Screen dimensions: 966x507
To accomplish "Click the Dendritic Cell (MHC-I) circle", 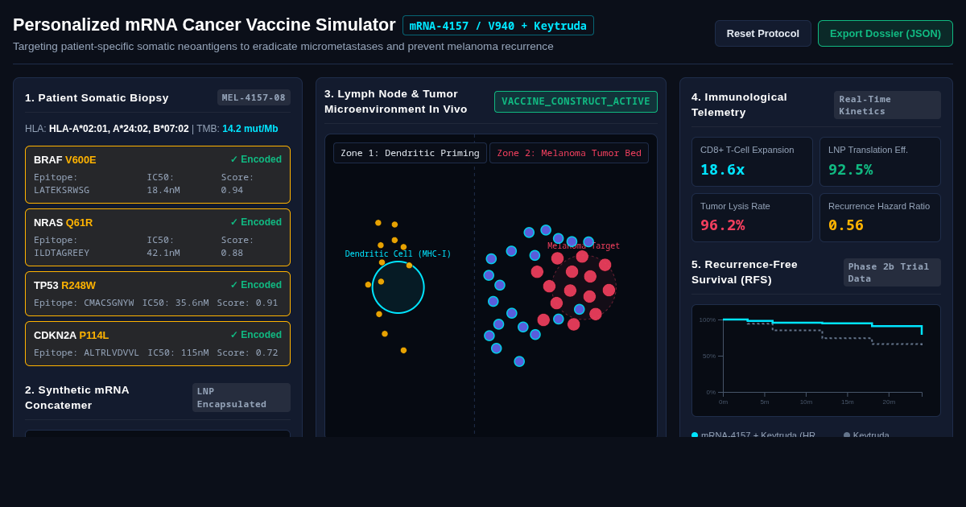I will pyautogui.click(x=398, y=287).
